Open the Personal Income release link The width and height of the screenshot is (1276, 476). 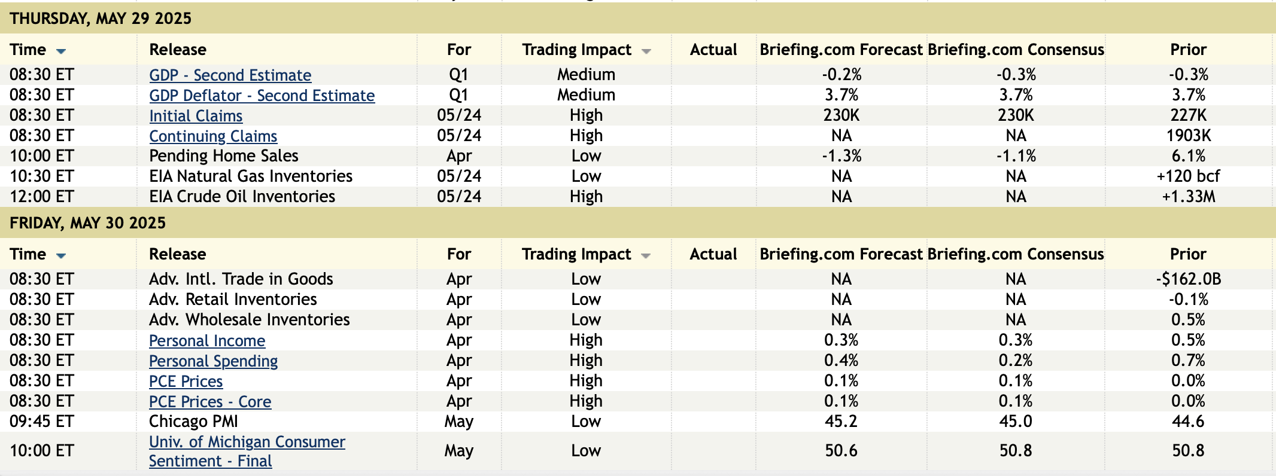(207, 341)
